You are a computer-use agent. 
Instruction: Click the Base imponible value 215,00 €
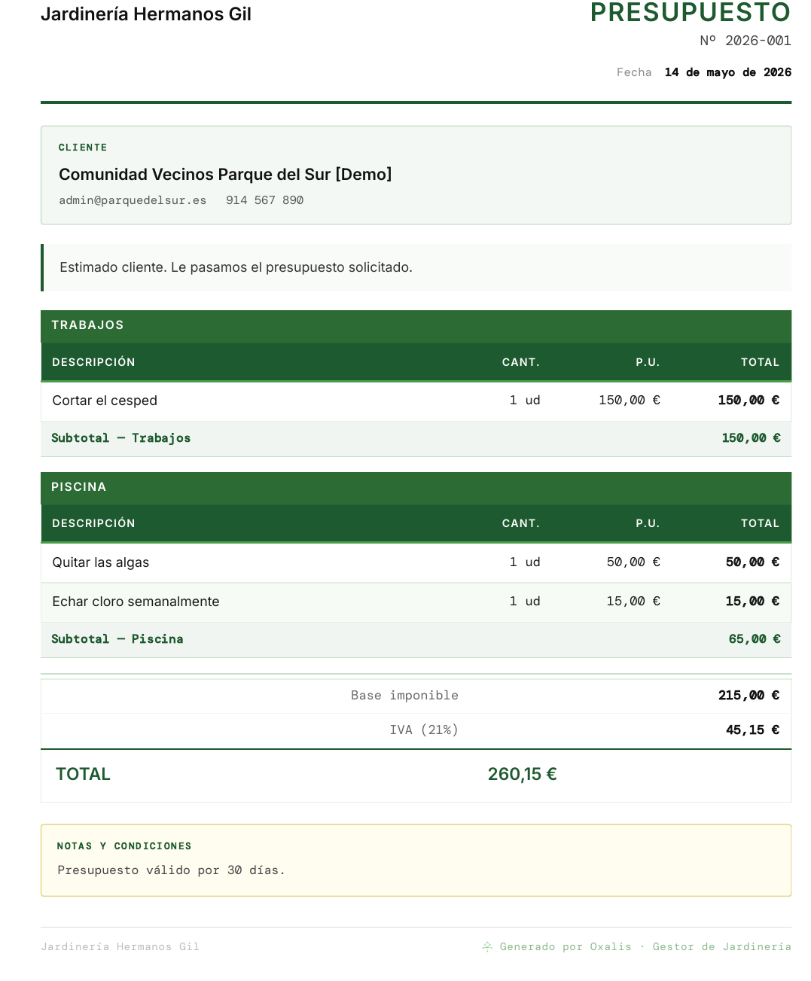point(748,696)
